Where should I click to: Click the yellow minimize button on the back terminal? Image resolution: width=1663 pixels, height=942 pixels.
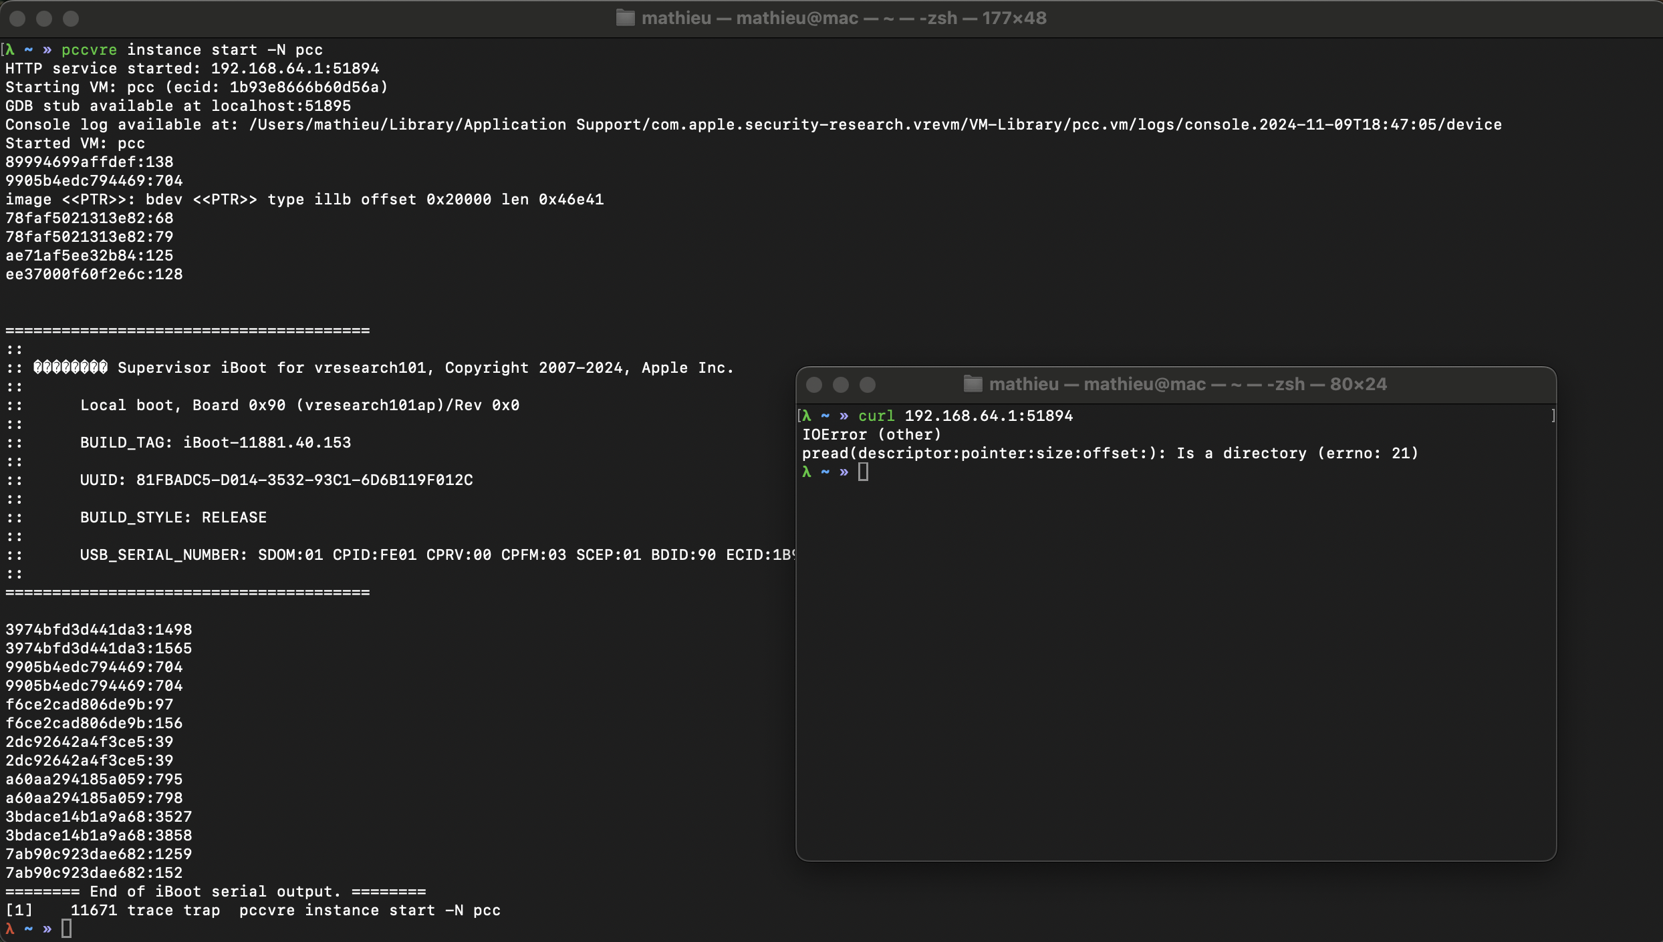pos(44,19)
